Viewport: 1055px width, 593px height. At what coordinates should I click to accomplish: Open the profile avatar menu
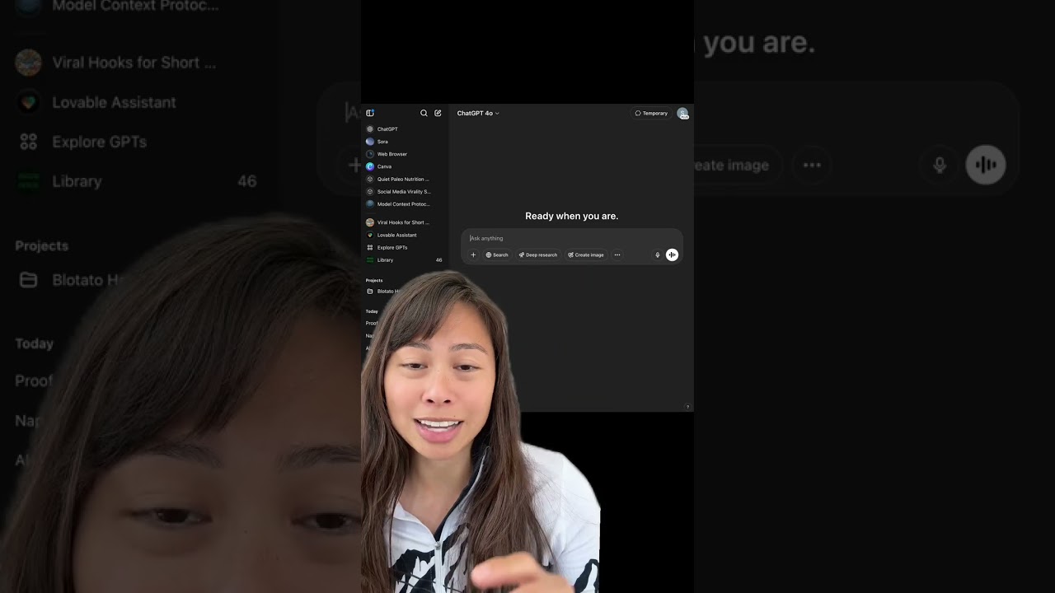[x=682, y=113]
